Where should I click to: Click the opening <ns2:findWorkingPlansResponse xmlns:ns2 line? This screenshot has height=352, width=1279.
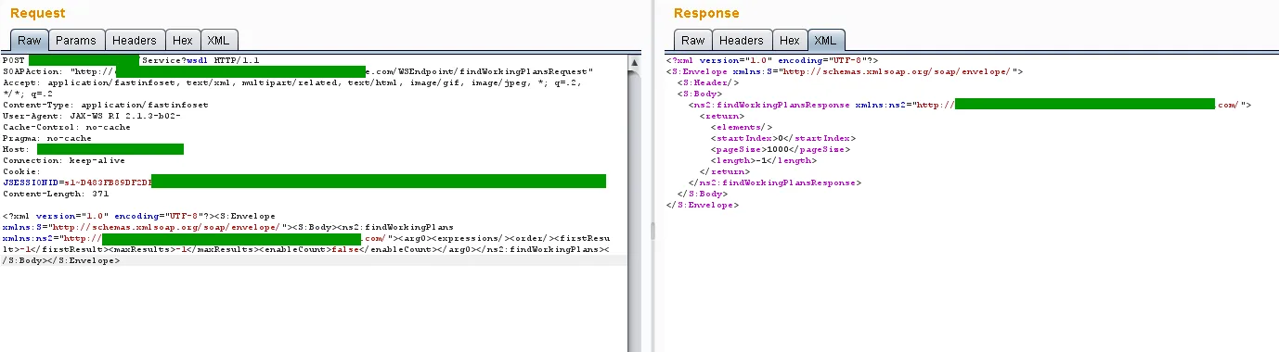click(x=970, y=105)
